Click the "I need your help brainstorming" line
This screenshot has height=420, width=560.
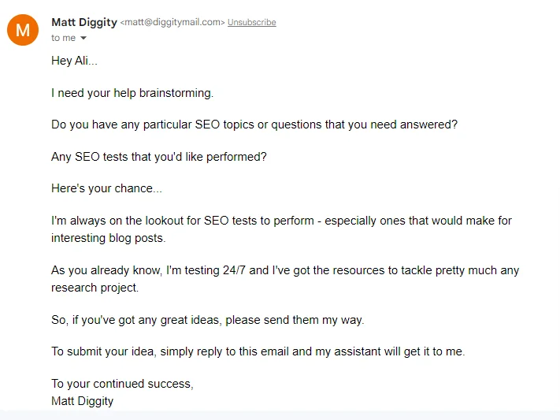click(x=132, y=93)
